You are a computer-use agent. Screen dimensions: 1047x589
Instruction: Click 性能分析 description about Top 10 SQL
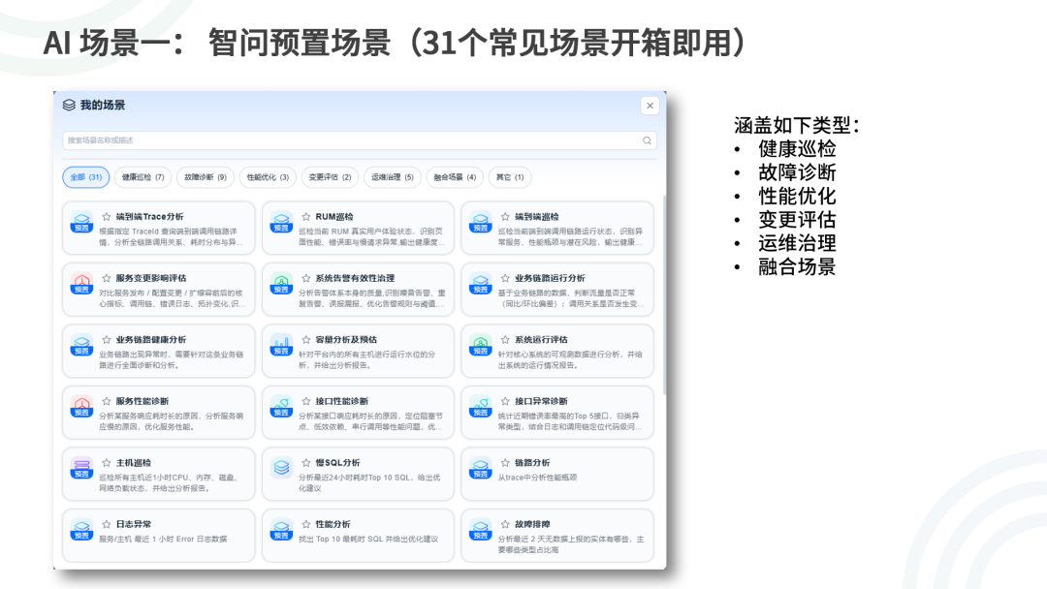coord(368,539)
